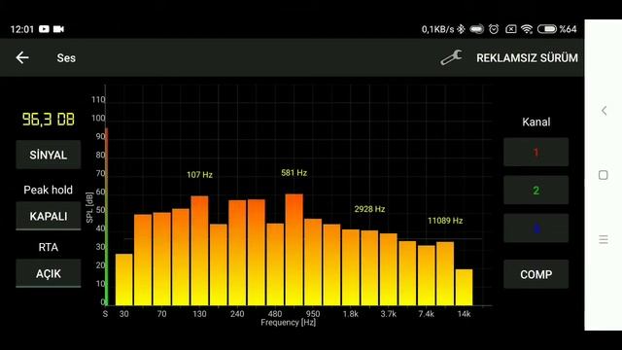Select the blue channel 3 button
This screenshot has width=622, height=350.
[x=536, y=228]
